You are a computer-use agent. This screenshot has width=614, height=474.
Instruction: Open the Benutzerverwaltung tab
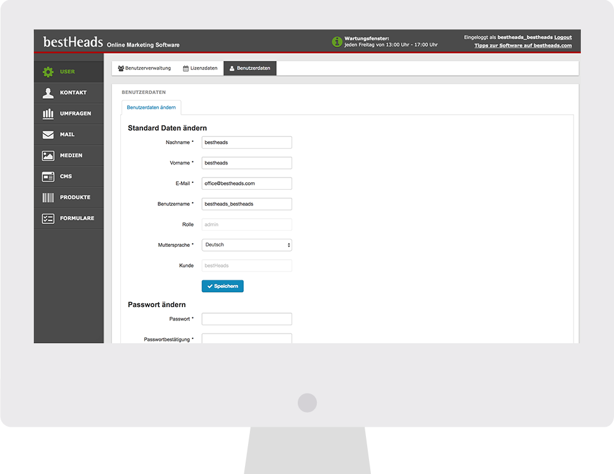coord(144,68)
